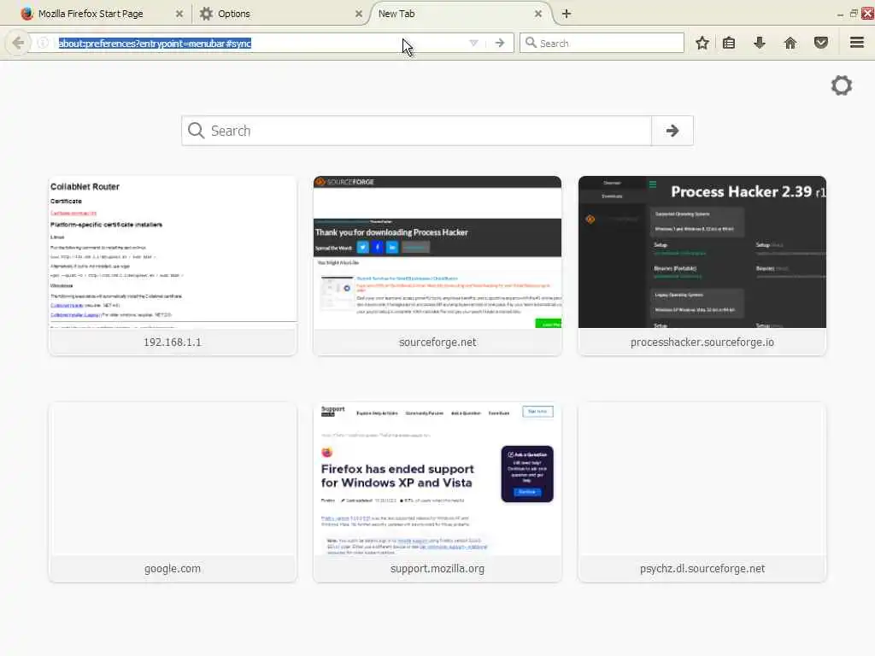Show your bookmarks list icon

tap(729, 43)
